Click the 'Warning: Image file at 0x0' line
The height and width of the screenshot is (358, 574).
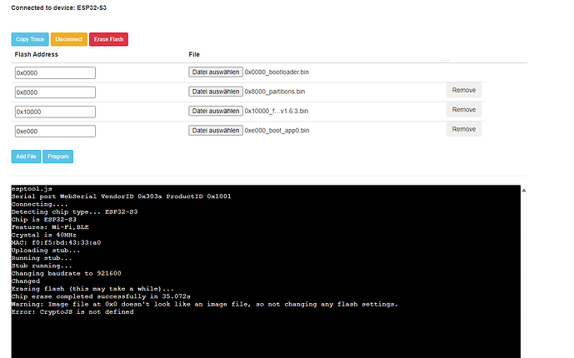point(205,304)
